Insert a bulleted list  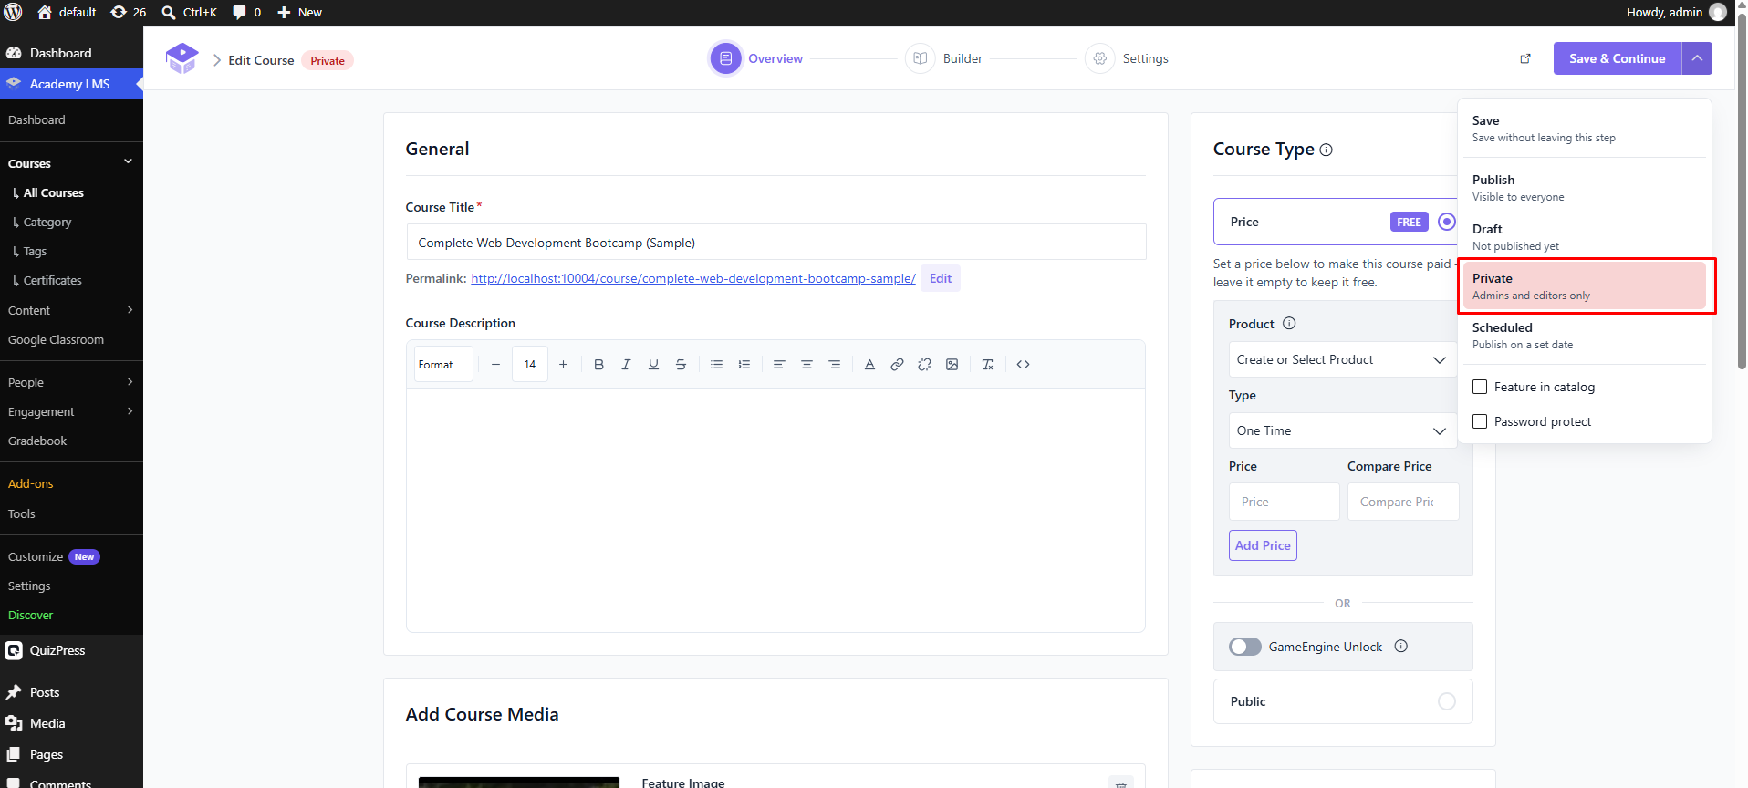point(716,364)
